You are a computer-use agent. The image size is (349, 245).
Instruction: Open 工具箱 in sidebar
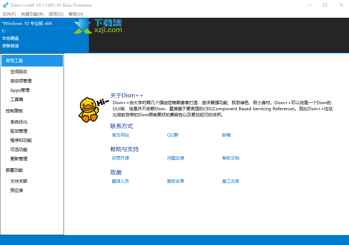tap(17, 99)
